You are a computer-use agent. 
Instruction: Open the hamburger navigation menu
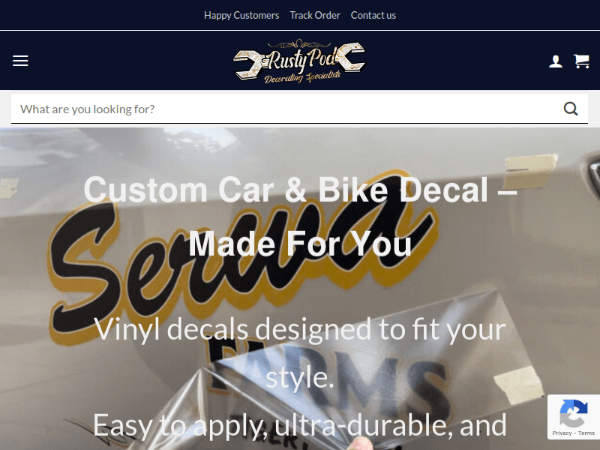[20, 61]
